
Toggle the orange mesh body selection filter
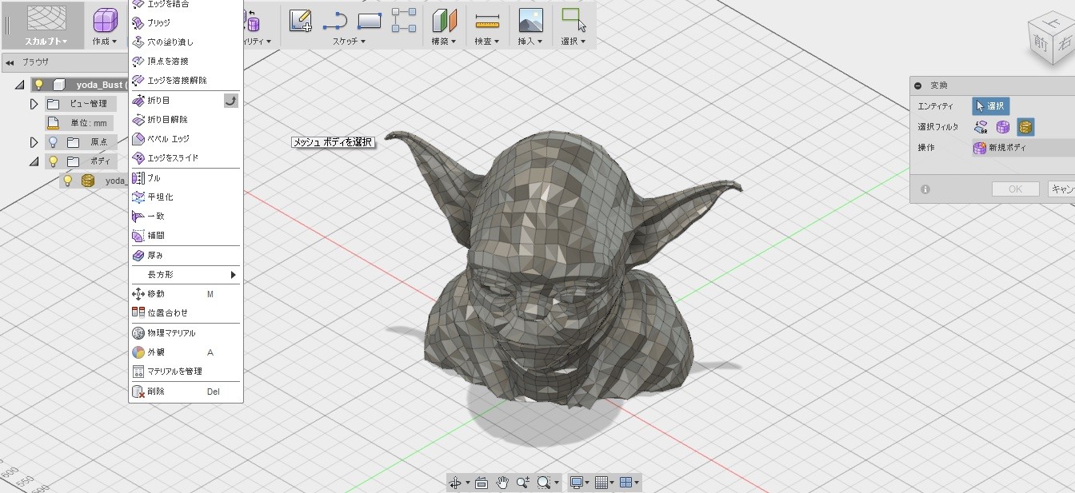[1025, 126]
